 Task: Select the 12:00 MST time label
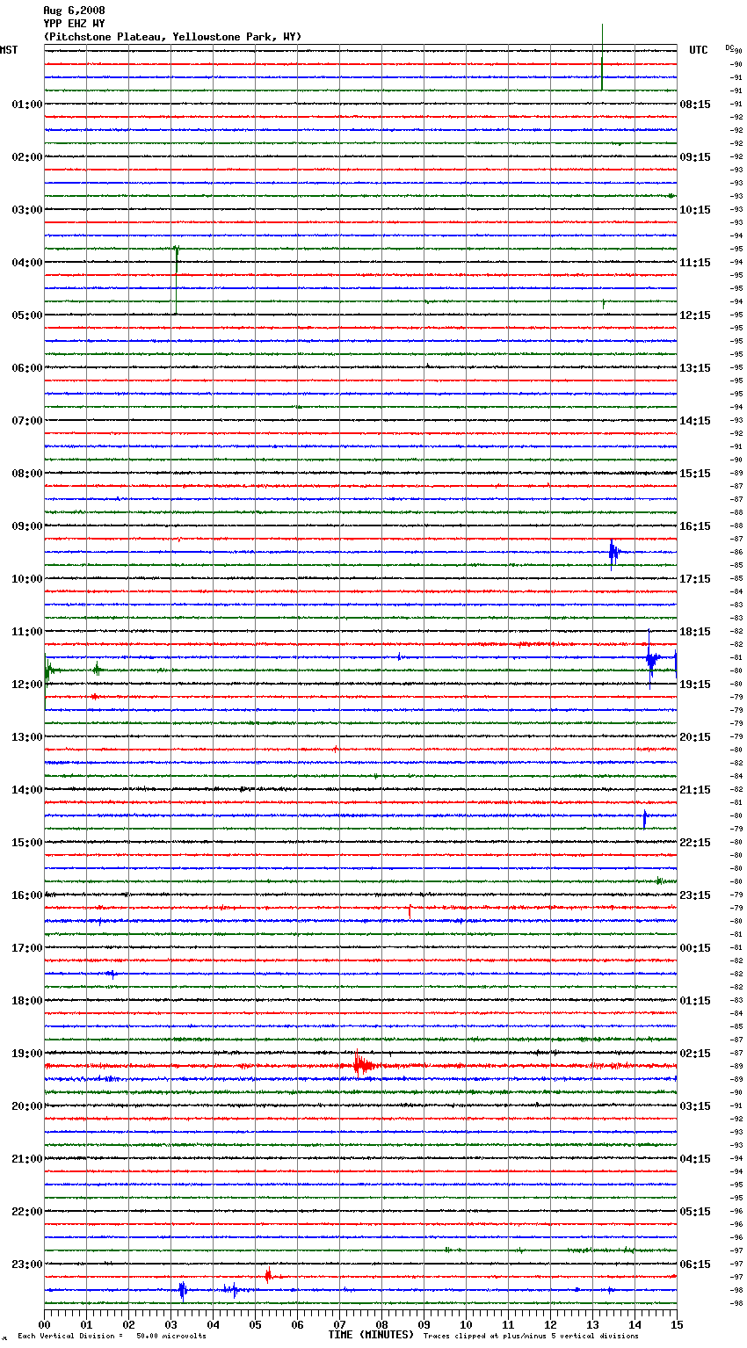click(27, 685)
